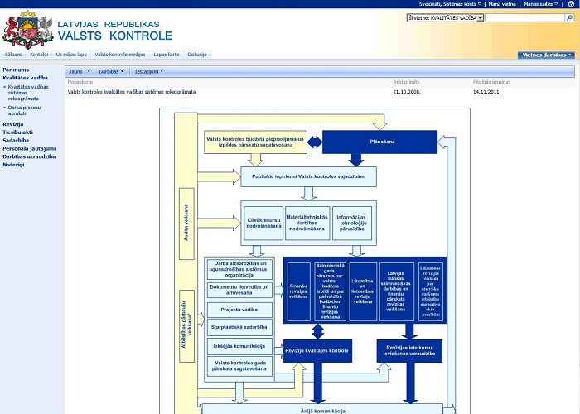580x414 pixels.
Task: Click the 'Projektu vadība' box
Action: pos(239,310)
